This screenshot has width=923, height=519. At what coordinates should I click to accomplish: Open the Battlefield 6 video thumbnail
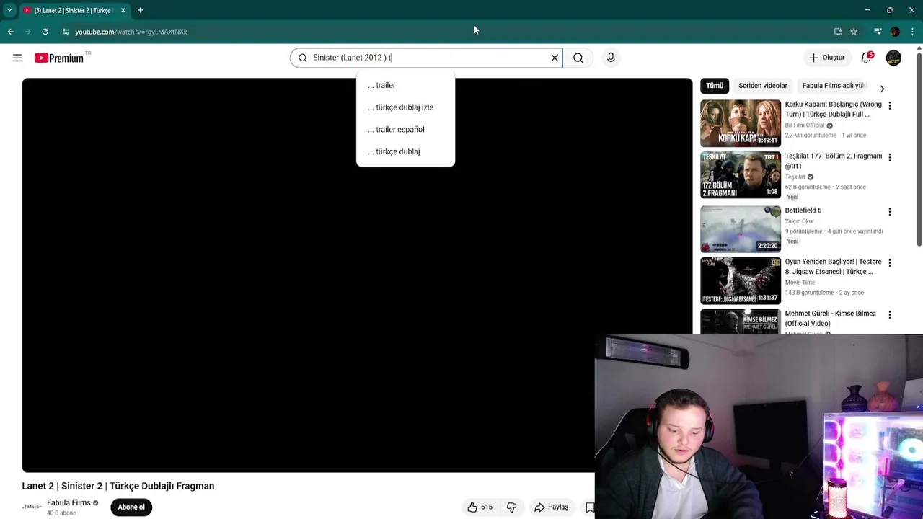(x=741, y=229)
